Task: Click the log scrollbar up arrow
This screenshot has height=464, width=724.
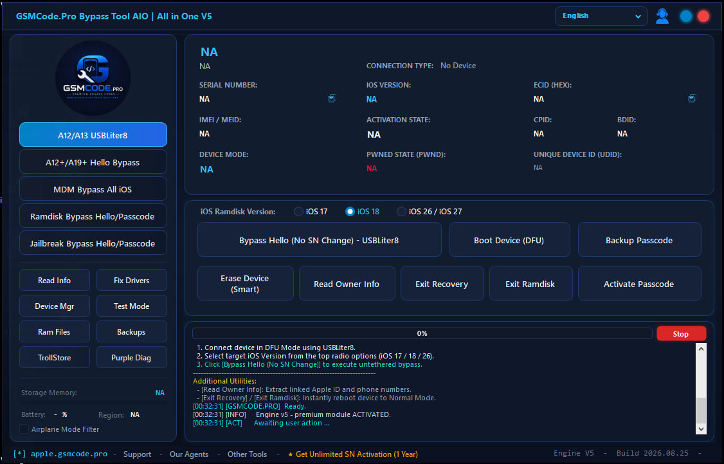Action: [701, 349]
